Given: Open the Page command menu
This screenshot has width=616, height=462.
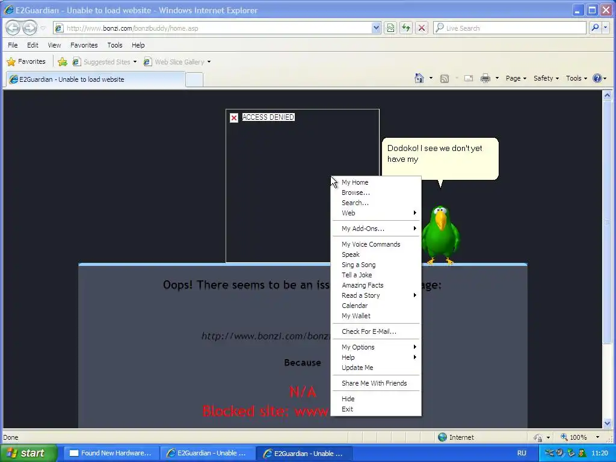Looking at the screenshot, I should (x=516, y=78).
